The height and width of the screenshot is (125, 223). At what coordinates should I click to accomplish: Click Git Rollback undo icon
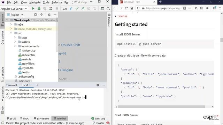[95, 8]
